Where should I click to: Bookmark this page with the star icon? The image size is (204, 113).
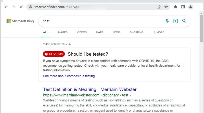(166, 7)
